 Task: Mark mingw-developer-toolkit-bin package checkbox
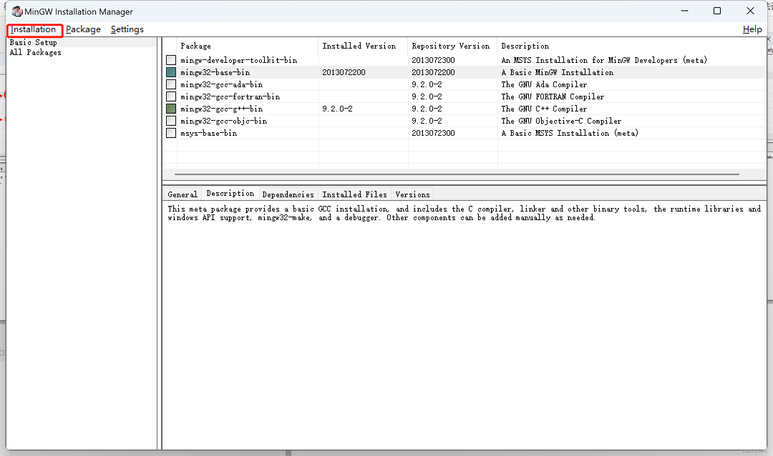[x=171, y=60]
